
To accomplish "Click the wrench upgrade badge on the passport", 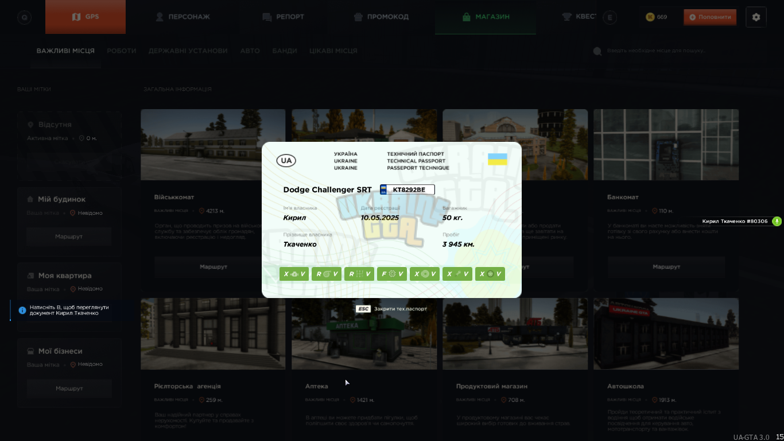I will (x=457, y=274).
